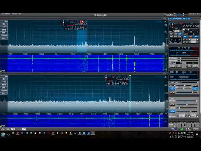This screenshot has height=151, width=201.
Task: Open the ANT antenna selector on the top panadapter
Action: pos(4,33)
